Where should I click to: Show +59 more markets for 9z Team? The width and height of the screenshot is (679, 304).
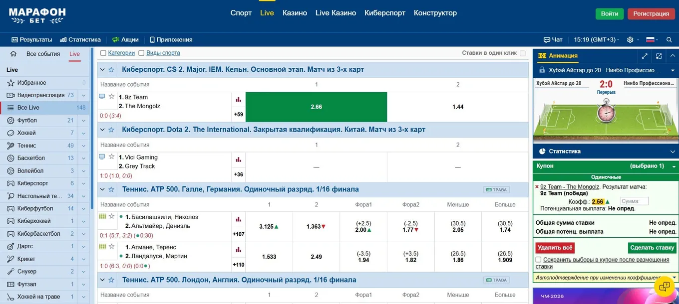coord(239,115)
